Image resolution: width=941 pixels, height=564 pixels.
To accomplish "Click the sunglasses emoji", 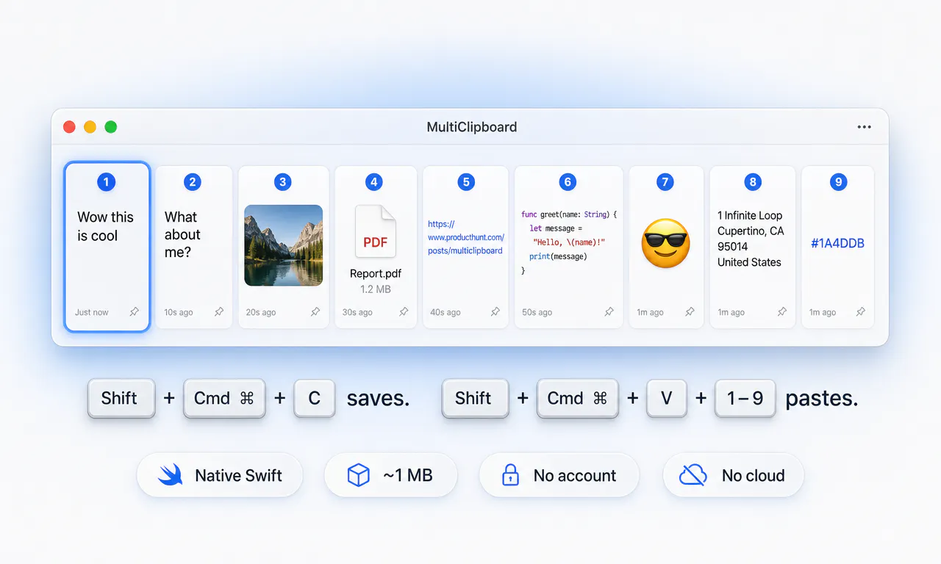I will 666,243.
